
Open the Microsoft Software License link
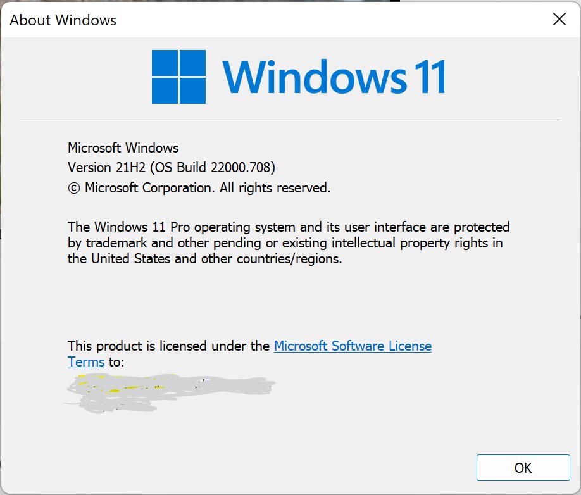(353, 346)
